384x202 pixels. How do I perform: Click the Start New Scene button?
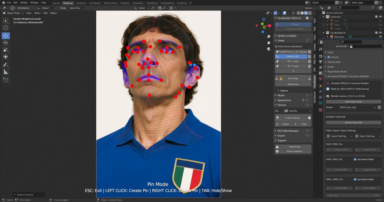[354, 102]
